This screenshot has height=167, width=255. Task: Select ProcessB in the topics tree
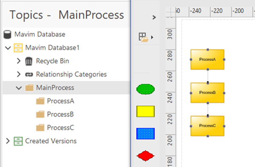[x=60, y=114]
